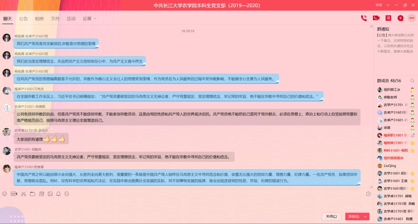
Task: Open the three-dots more menu at top right
Action: coord(412,18)
